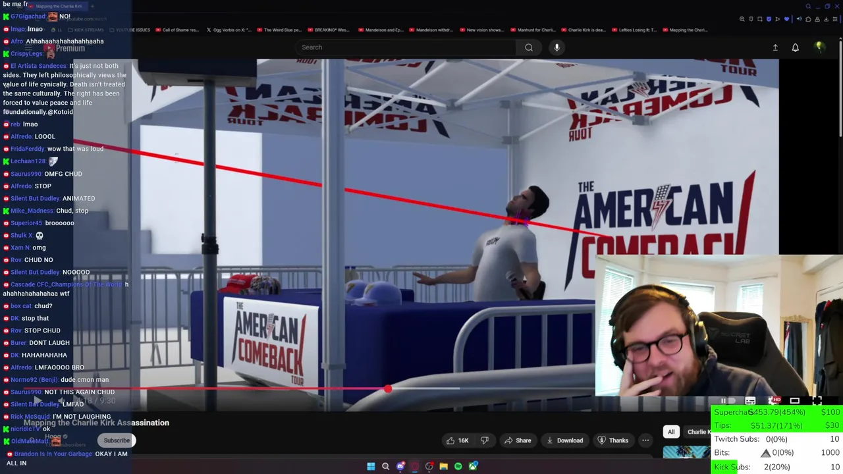The image size is (843, 474).
Task: Activate voice search microphone
Action: tap(557, 47)
